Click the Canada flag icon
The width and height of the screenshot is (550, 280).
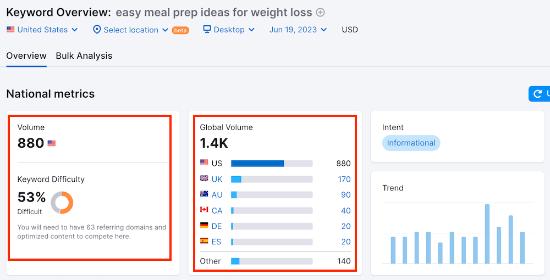204,210
